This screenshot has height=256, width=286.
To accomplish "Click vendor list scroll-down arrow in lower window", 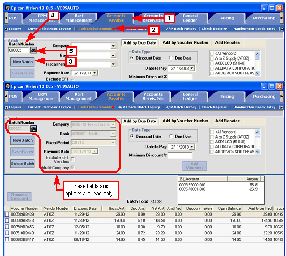I will [257, 152].
